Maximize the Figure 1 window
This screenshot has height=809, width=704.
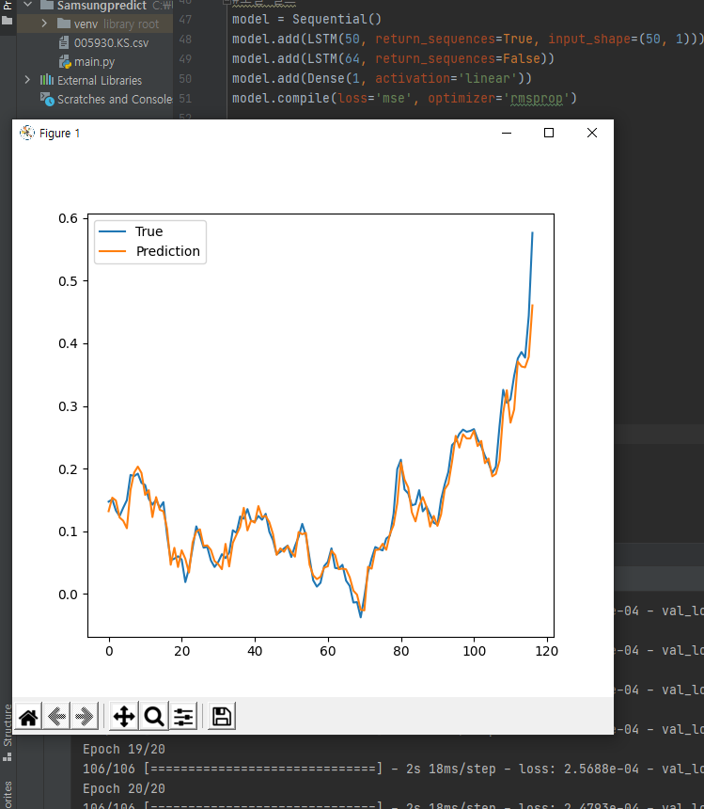tap(549, 134)
